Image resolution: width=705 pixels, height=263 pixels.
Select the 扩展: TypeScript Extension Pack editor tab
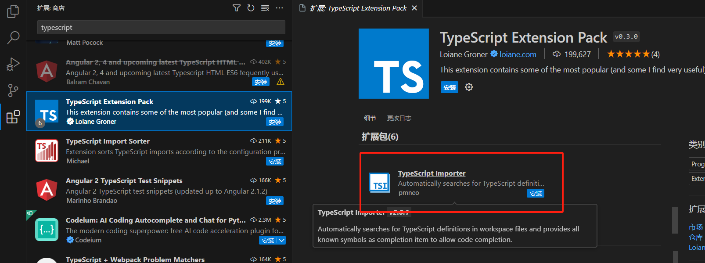[358, 8]
